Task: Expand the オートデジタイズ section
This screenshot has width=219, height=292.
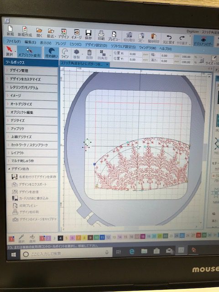Action: click(x=31, y=104)
